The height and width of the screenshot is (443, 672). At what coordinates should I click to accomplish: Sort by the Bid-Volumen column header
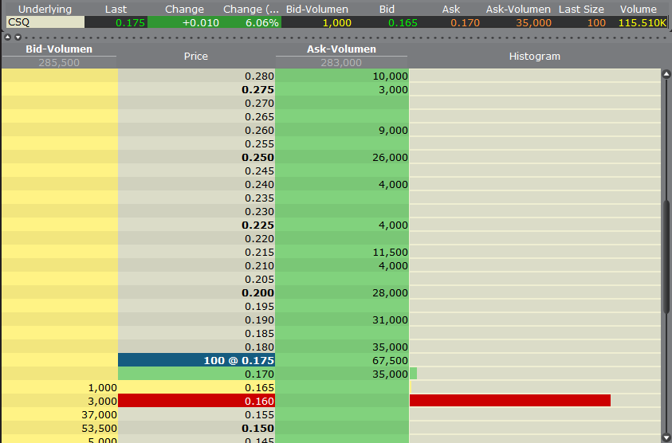pyautogui.click(x=59, y=49)
